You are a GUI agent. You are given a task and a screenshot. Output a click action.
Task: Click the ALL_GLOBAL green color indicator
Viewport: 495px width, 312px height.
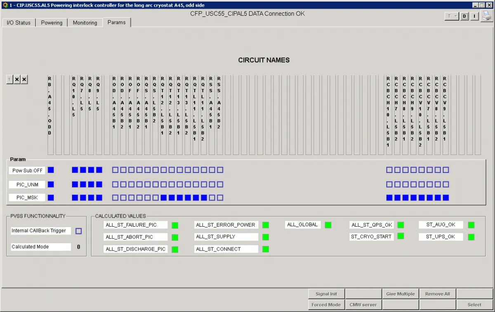click(x=328, y=225)
